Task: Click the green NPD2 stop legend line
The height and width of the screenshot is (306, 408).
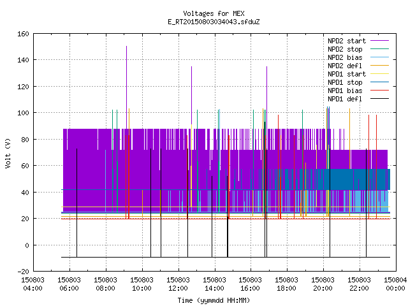Action: coord(379,49)
